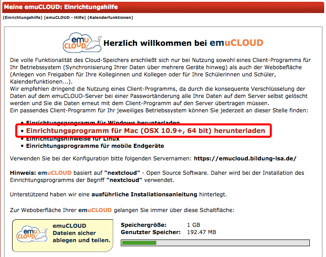Click the 'Genutzter Speicher:' label
This screenshot has height=257, width=326.
tap(151, 232)
